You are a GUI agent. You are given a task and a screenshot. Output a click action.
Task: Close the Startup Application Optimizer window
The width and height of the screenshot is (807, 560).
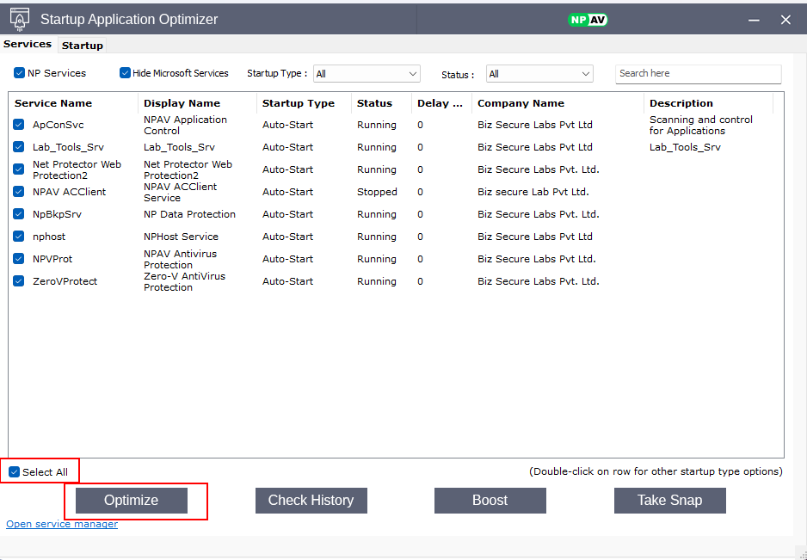(785, 19)
